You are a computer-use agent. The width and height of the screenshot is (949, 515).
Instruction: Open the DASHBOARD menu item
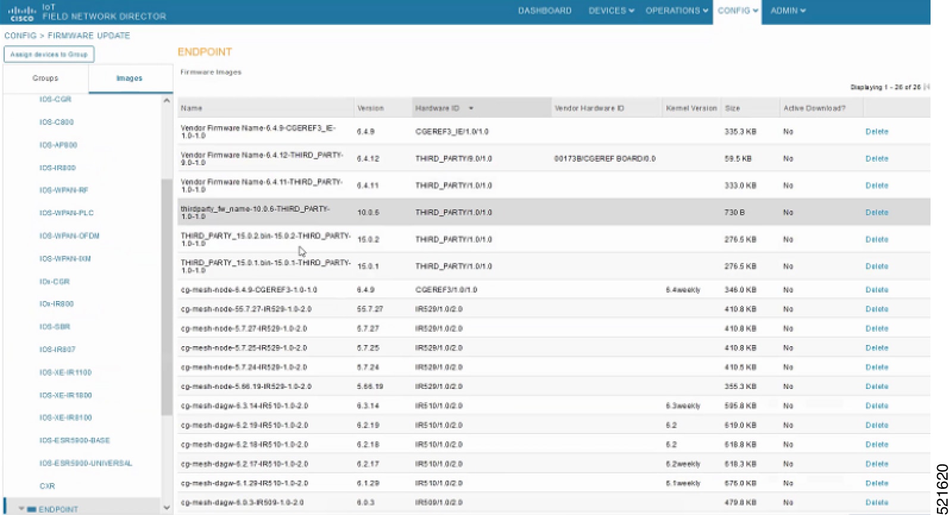click(x=544, y=11)
